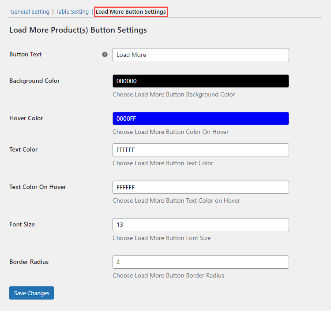Select the Load More Button Settings tab
The height and width of the screenshot is (311, 331).
pos(131,12)
